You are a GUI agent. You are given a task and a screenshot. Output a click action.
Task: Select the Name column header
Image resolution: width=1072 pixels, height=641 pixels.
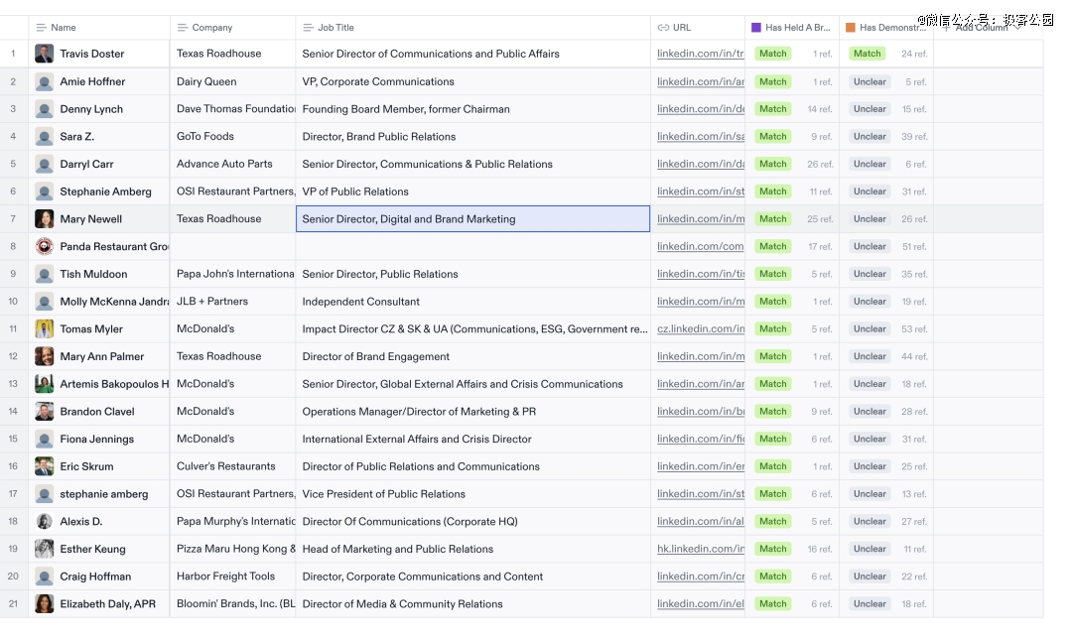(x=64, y=28)
